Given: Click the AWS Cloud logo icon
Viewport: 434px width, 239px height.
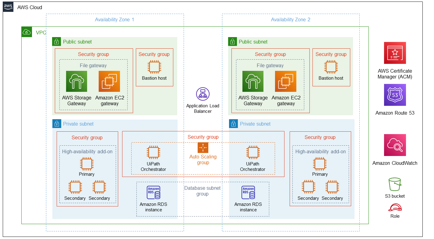Looking at the screenshot, I should pyautogui.click(x=8, y=7).
